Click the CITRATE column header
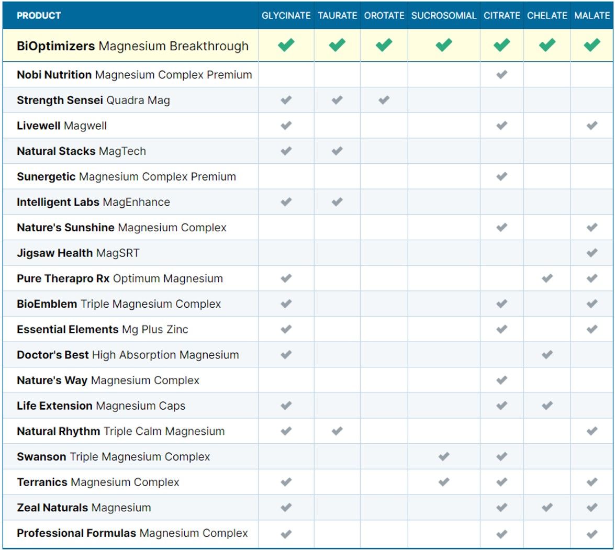 click(501, 16)
